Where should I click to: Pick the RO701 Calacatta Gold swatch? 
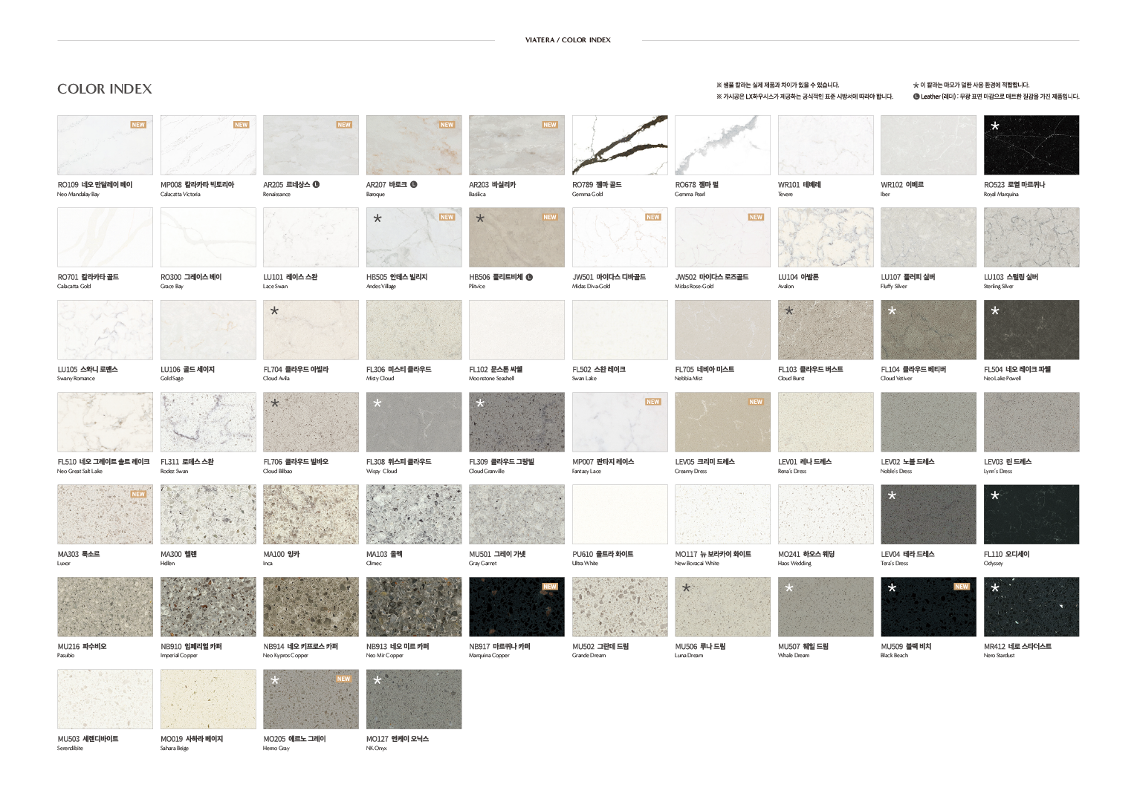tap(105, 238)
